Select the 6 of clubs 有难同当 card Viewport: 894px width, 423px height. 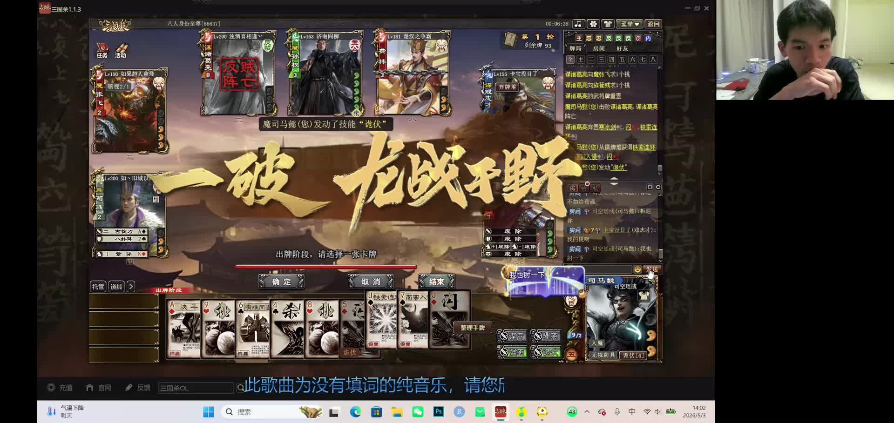coord(252,329)
